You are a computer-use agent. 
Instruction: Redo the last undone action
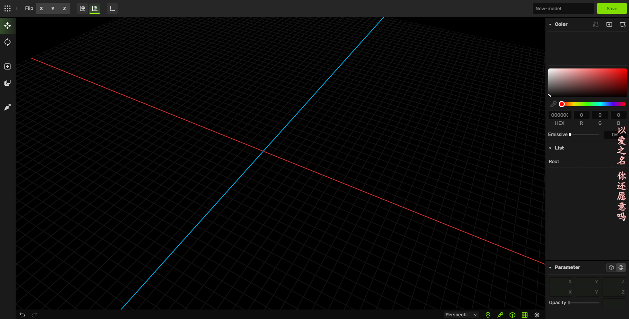click(x=34, y=315)
